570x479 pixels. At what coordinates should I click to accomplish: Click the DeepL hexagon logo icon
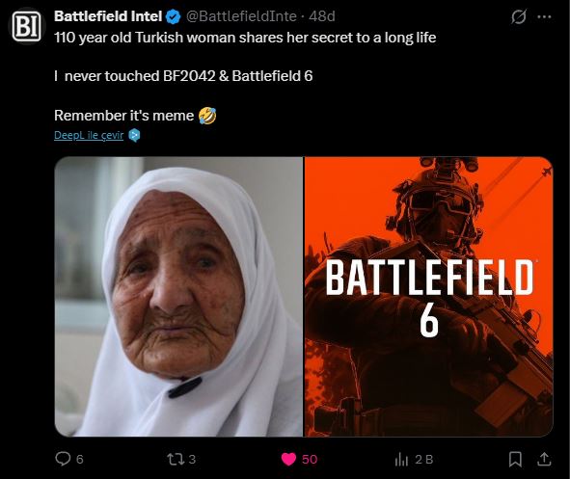[134, 136]
